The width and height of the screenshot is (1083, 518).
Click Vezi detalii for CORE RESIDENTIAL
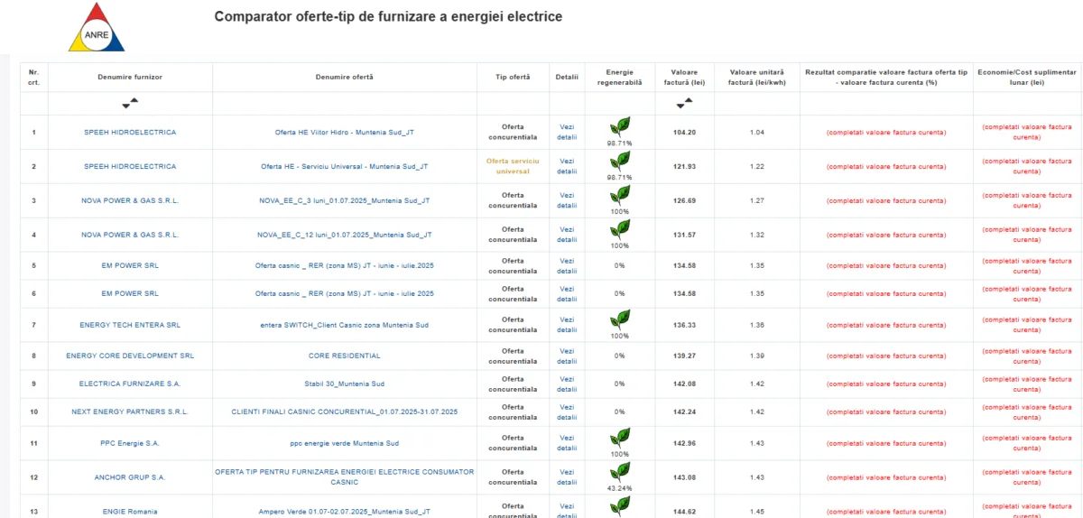coord(567,356)
